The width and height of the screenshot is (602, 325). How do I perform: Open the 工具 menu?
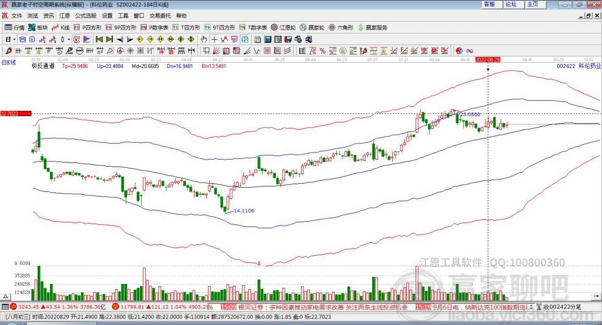(x=123, y=16)
